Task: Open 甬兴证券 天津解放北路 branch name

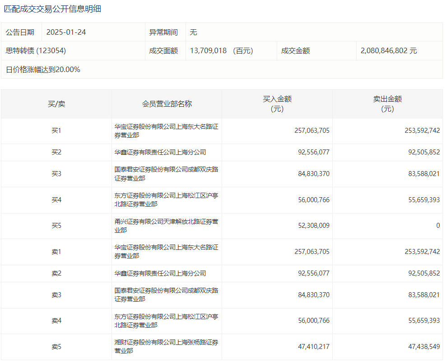Action: coord(166,226)
